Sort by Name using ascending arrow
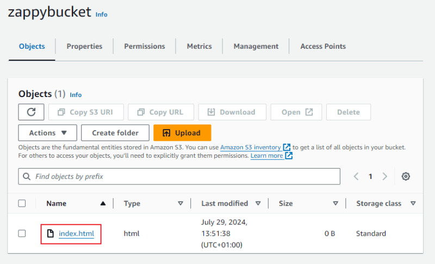 coord(103,203)
